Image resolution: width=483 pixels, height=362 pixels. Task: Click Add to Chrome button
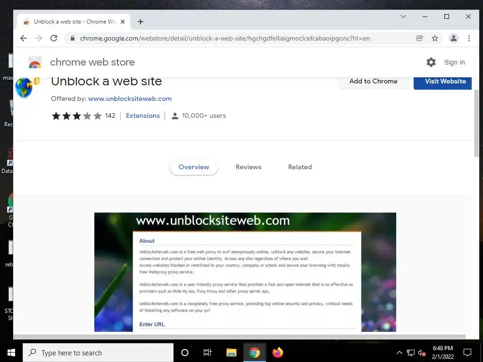pyautogui.click(x=374, y=82)
